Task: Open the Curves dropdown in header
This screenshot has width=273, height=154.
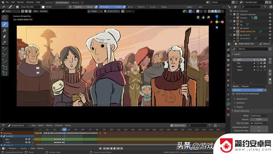Action: pyautogui.click(x=154, y=7)
